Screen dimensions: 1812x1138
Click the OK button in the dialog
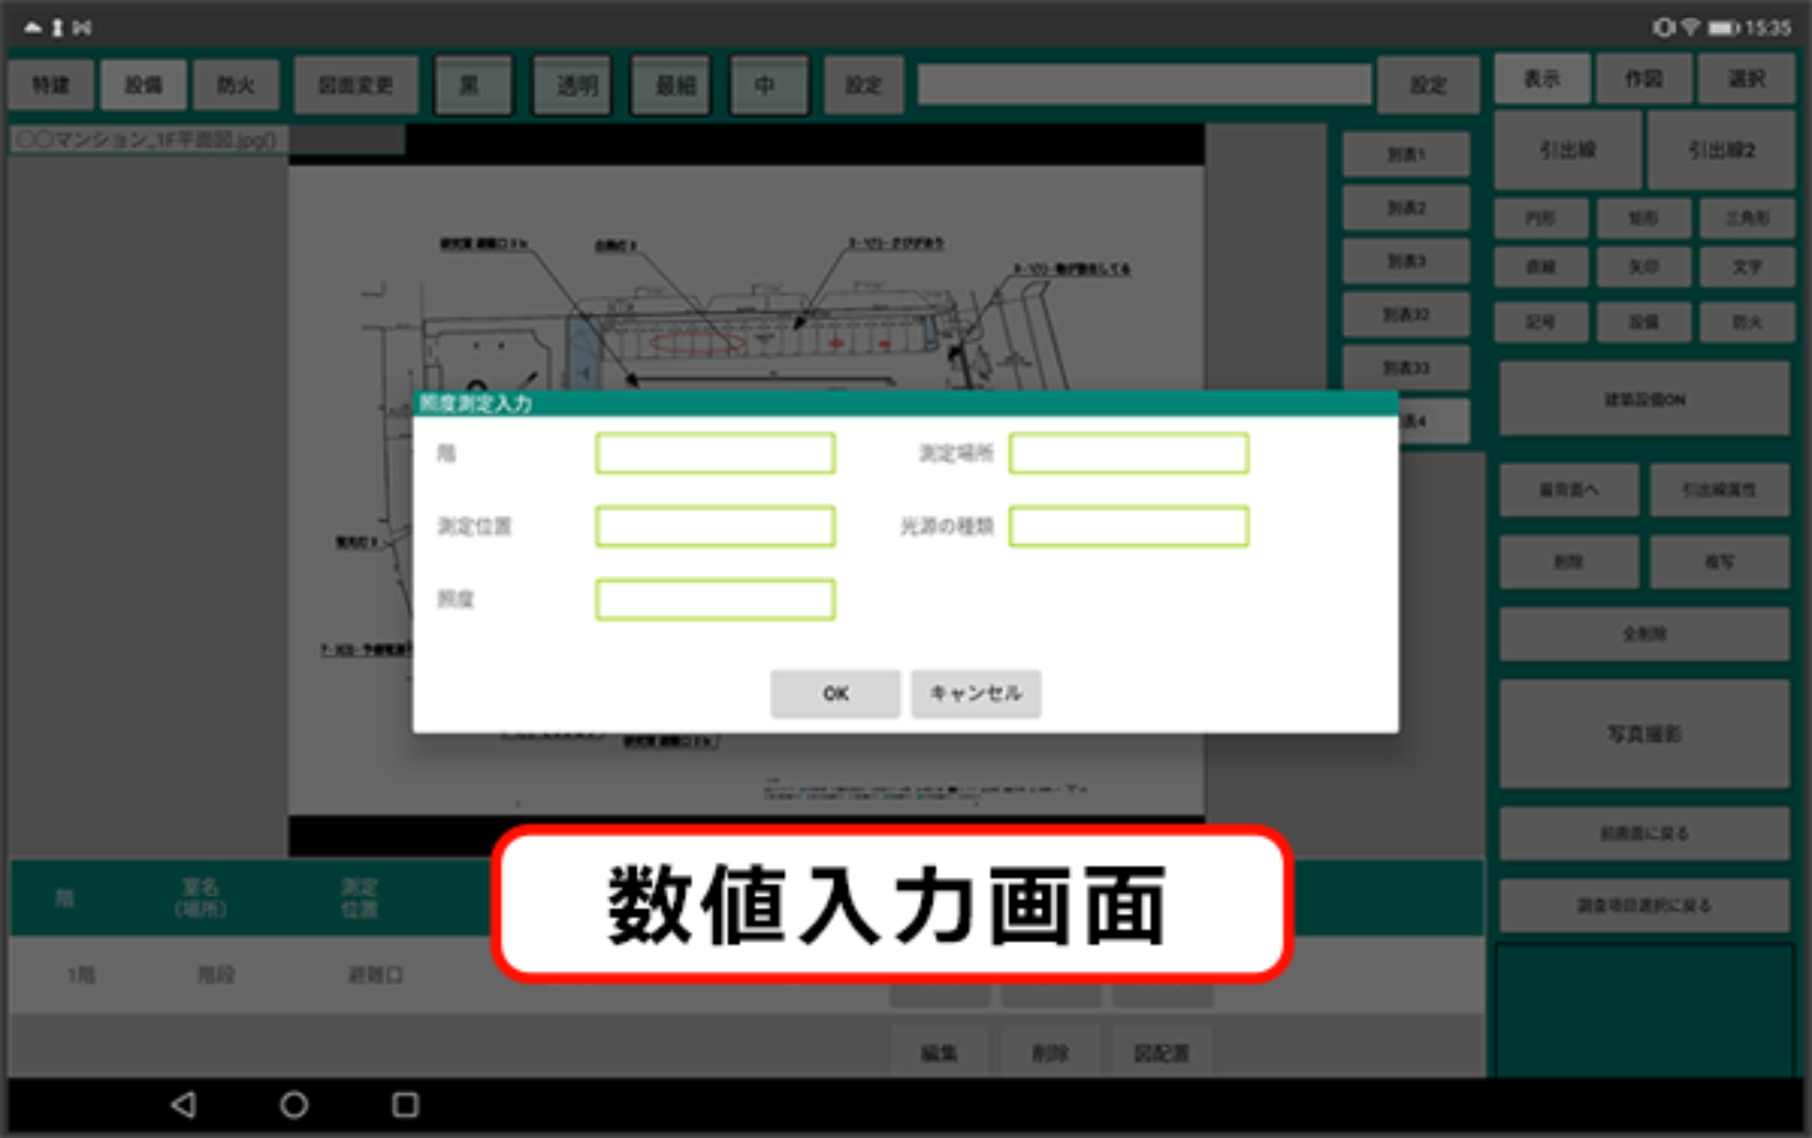[x=835, y=694]
